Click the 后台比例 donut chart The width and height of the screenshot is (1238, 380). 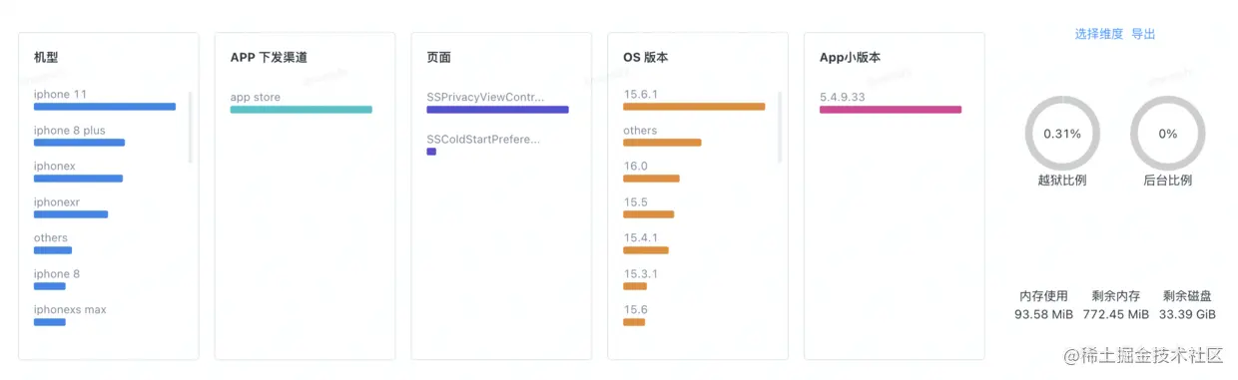(x=1167, y=134)
